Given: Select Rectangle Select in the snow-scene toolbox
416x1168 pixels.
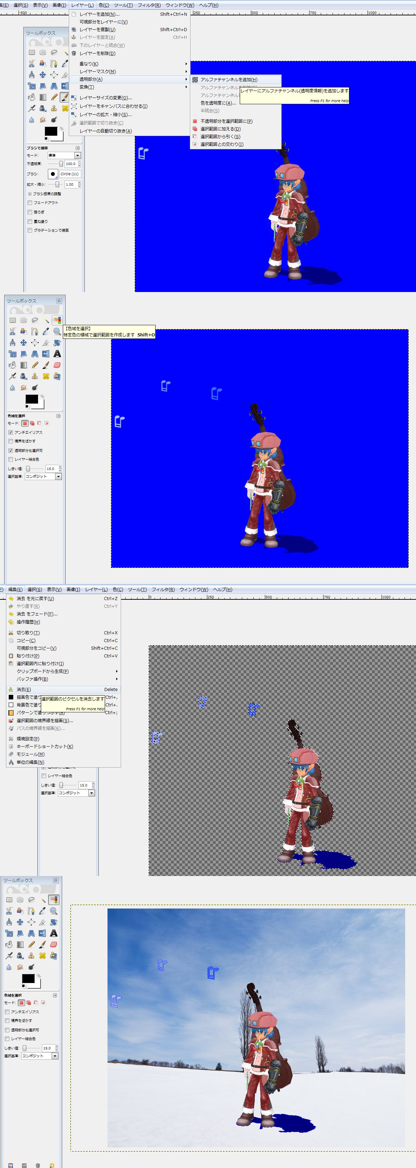Looking at the screenshot, I should click(x=9, y=899).
